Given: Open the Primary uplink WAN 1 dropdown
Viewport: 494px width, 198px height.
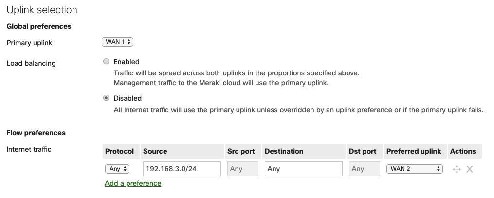Looking at the screenshot, I should (x=117, y=42).
